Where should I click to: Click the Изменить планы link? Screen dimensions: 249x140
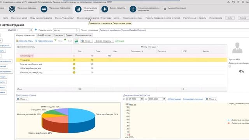click(x=26, y=41)
